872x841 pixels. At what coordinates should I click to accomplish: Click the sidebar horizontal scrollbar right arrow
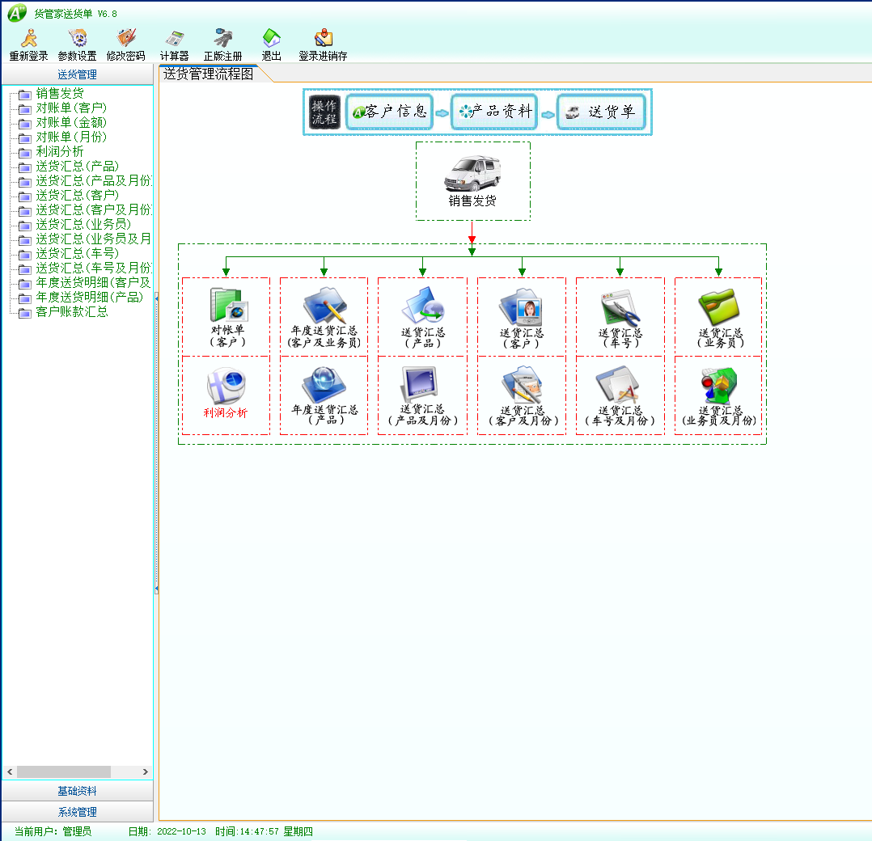click(x=146, y=772)
